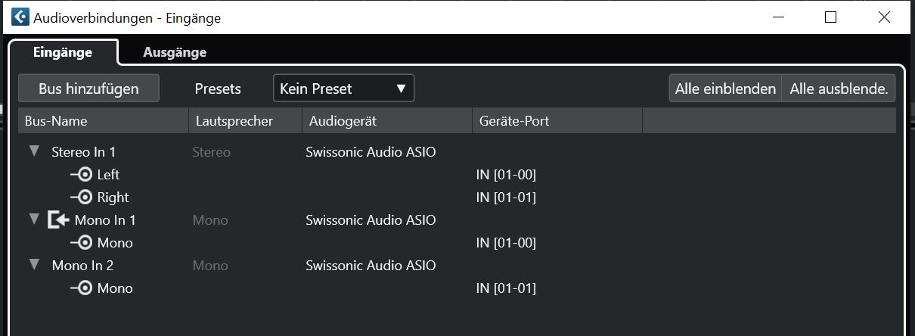
Task: Open device port IN [01-00] for Left
Action: point(506,175)
